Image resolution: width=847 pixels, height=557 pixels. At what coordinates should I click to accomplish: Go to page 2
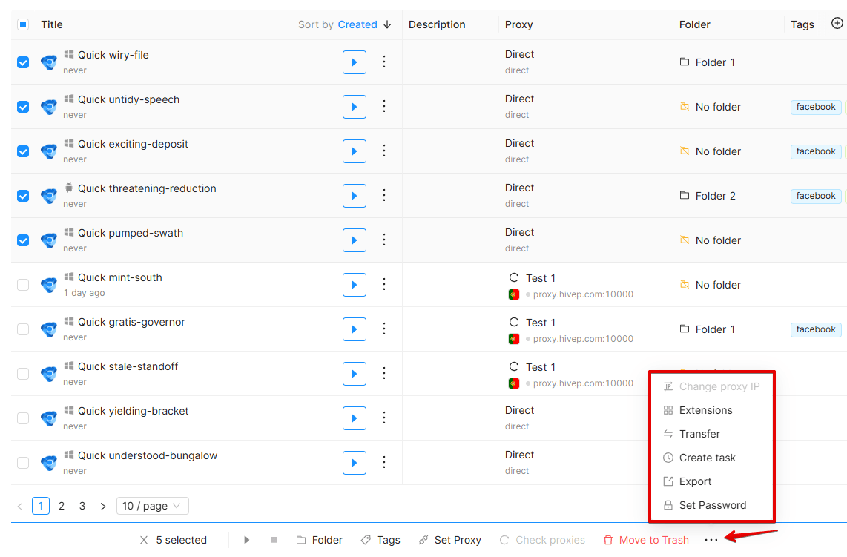pyautogui.click(x=62, y=506)
